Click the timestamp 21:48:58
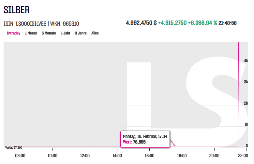Screen dimensions: 254x164 coord(228,23)
